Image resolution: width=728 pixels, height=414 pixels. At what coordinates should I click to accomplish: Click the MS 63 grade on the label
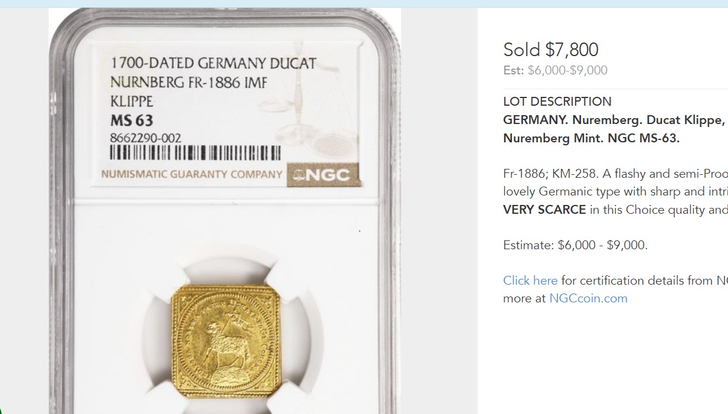pos(132,120)
